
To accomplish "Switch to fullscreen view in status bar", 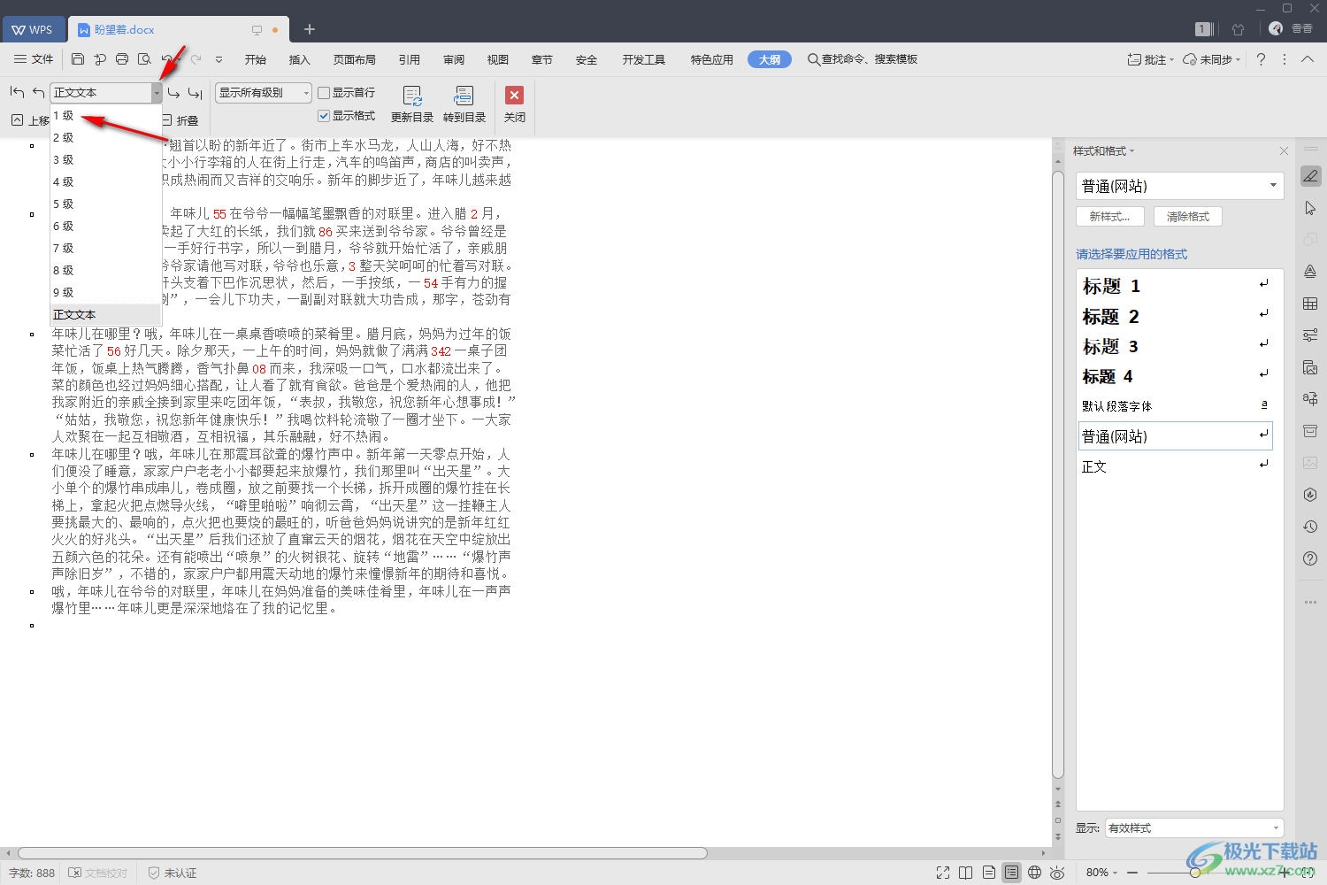I will [x=943, y=873].
